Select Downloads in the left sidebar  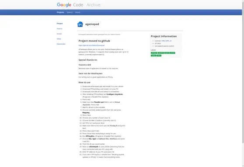pos(61,44)
